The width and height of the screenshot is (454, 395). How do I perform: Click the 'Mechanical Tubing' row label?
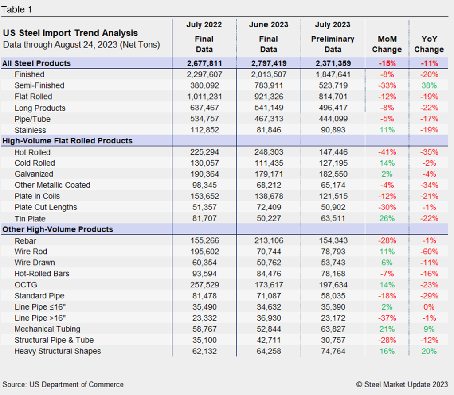pos(47,329)
